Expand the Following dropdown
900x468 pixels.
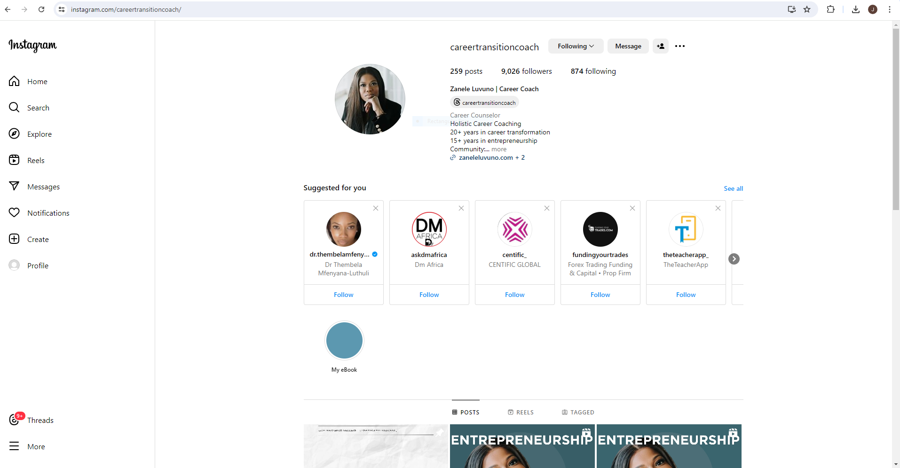(x=576, y=46)
